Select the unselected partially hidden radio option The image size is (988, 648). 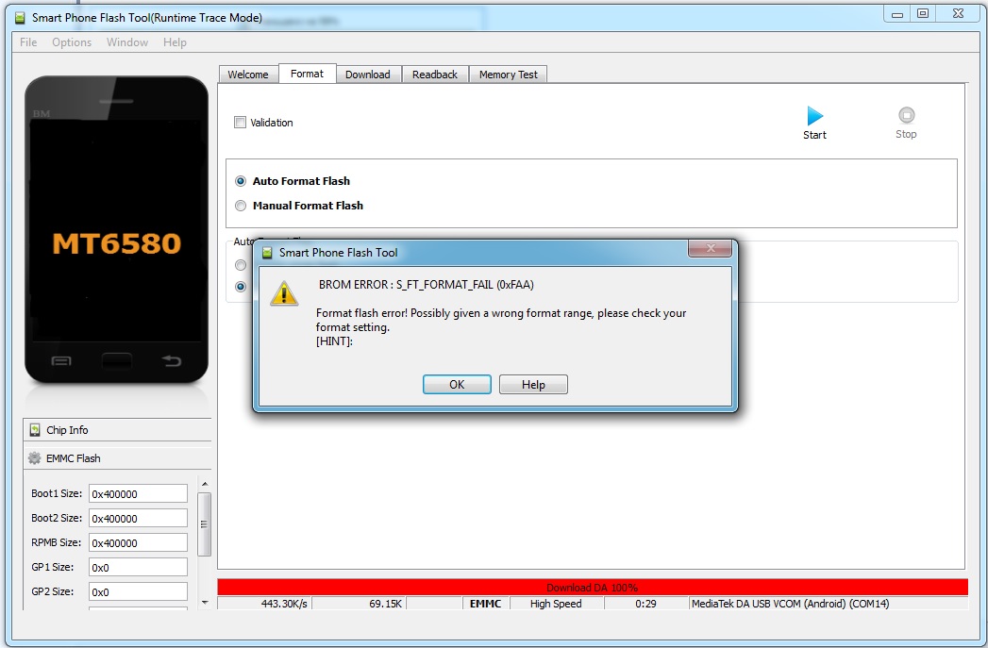coord(240,265)
